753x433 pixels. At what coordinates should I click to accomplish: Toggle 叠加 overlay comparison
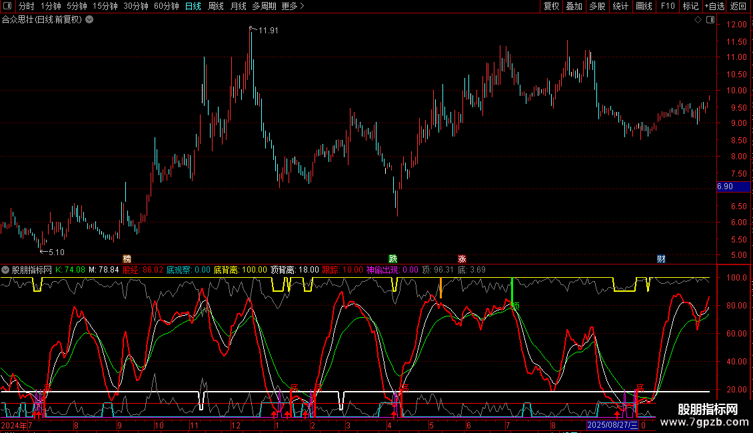click(x=574, y=6)
